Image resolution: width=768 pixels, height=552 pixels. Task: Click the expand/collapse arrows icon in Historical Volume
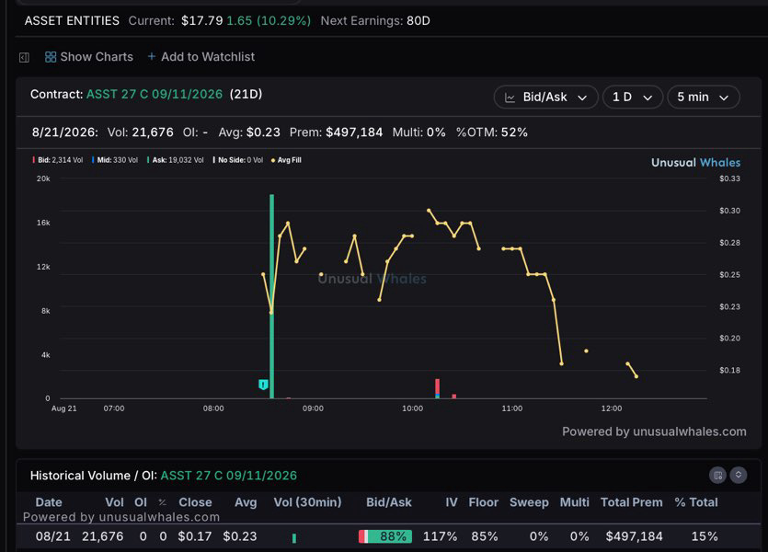(739, 475)
